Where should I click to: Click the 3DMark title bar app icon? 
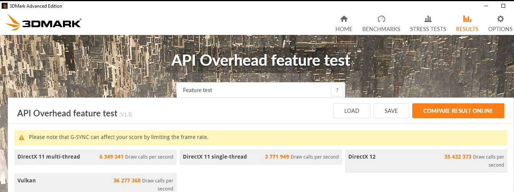coord(5,6)
